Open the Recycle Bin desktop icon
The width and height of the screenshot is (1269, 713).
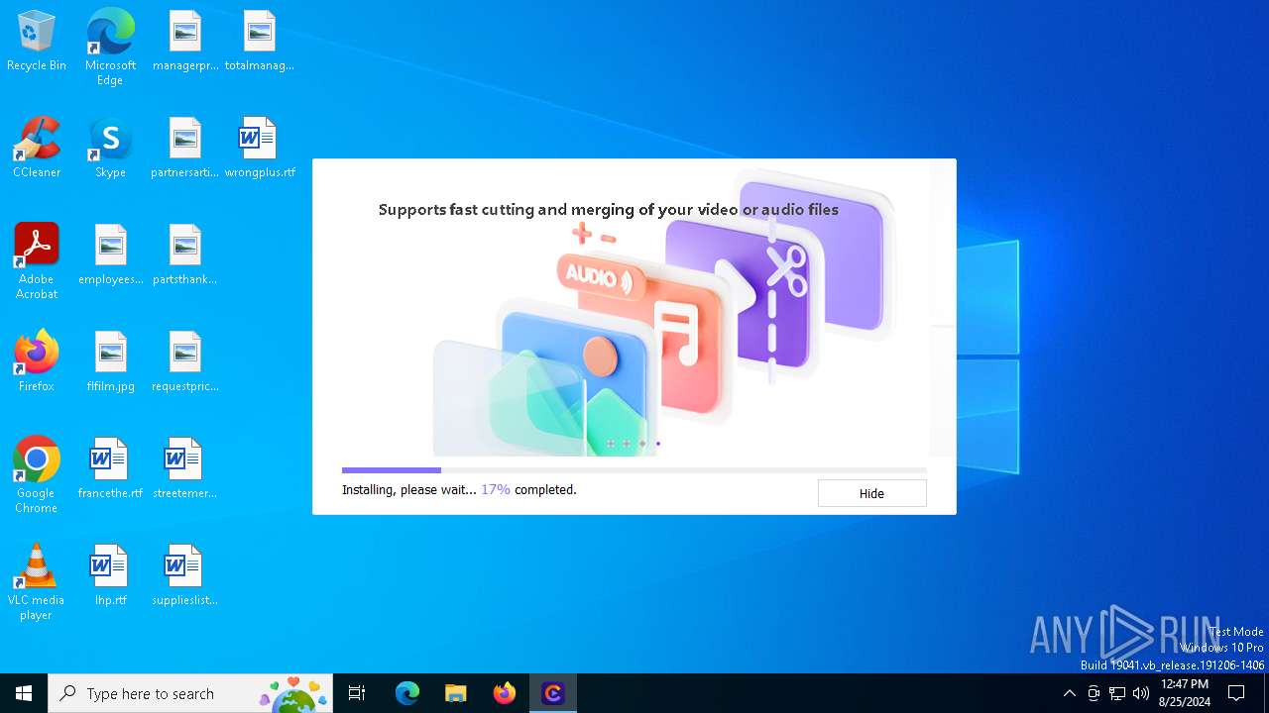click(37, 42)
